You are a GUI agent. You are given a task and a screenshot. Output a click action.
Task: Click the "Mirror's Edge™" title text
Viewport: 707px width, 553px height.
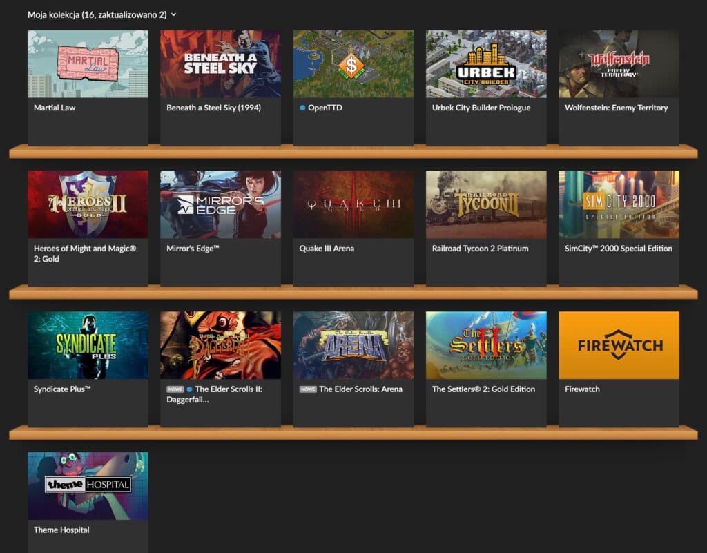tap(193, 249)
